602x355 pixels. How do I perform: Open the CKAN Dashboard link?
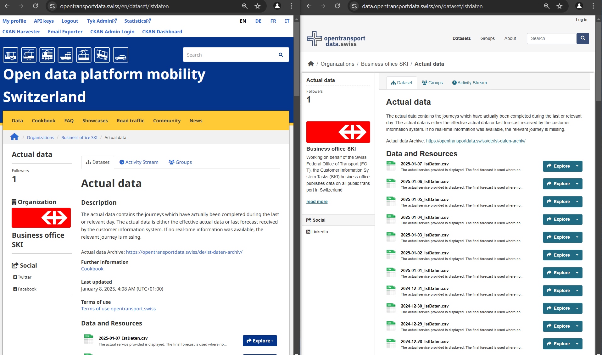click(x=162, y=31)
